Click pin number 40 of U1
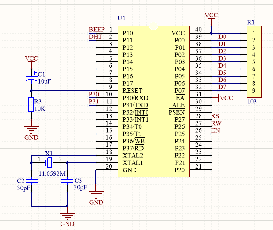 tap(198, 30)
